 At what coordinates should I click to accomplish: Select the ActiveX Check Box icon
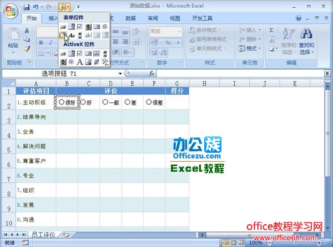tap(79, 54)
